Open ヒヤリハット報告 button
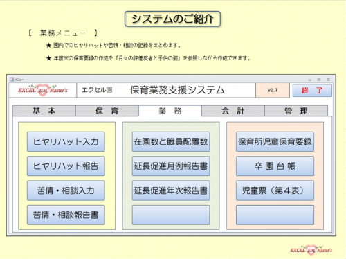 pyautogui.click(x=66, y=166)
